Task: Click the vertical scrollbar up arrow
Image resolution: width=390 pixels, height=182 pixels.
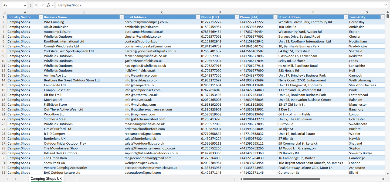Action: point(388,12)
